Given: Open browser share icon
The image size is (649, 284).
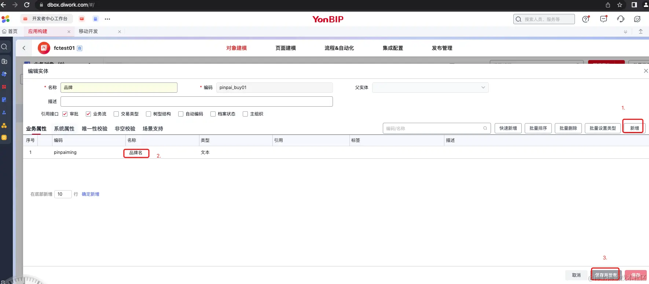Looking at the screenshot, I should coord(608,5).
